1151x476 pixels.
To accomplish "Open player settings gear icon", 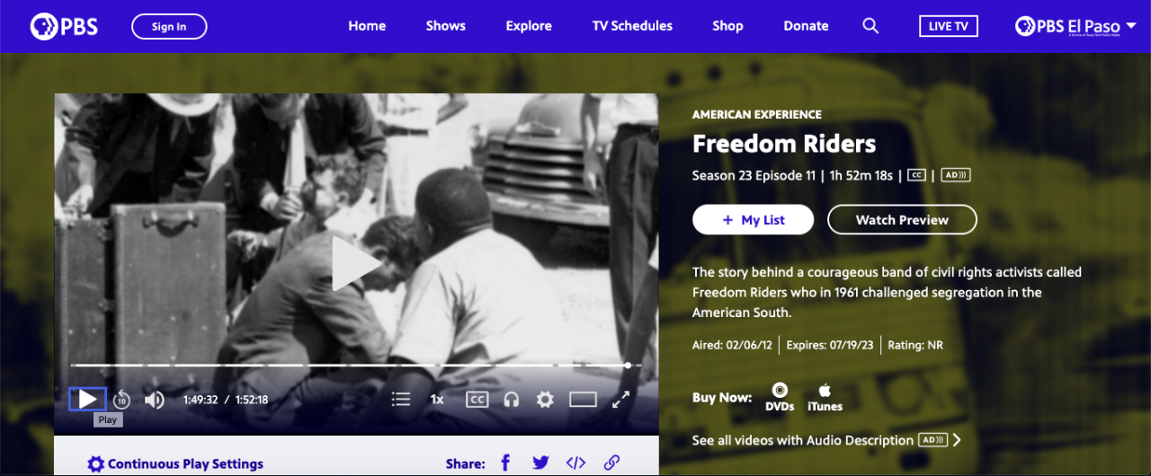I will (x=545, y=400).
